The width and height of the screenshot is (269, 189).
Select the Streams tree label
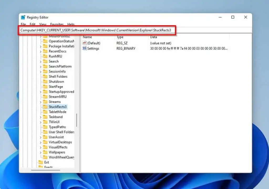pos(55,102)
